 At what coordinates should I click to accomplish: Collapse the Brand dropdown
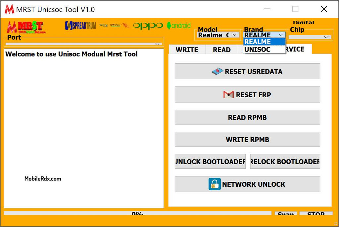[265, 35]
